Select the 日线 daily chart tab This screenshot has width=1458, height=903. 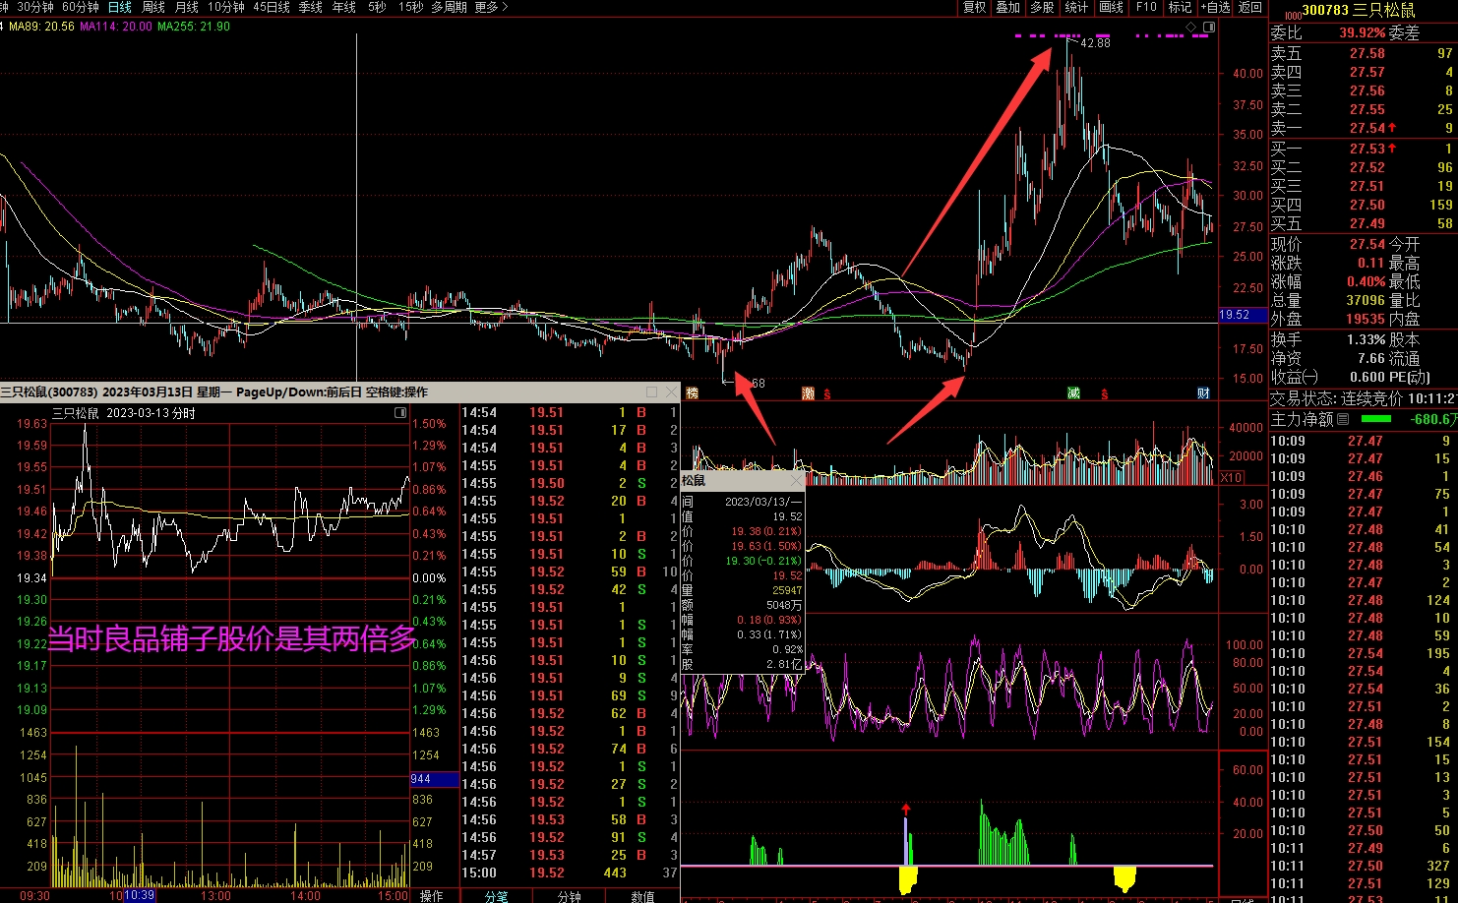[120, 7]
